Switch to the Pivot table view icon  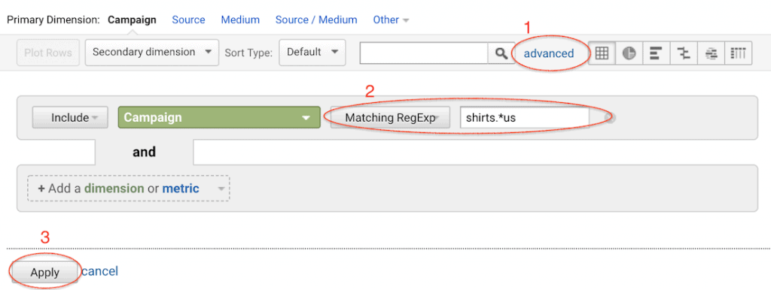point(739,53)
